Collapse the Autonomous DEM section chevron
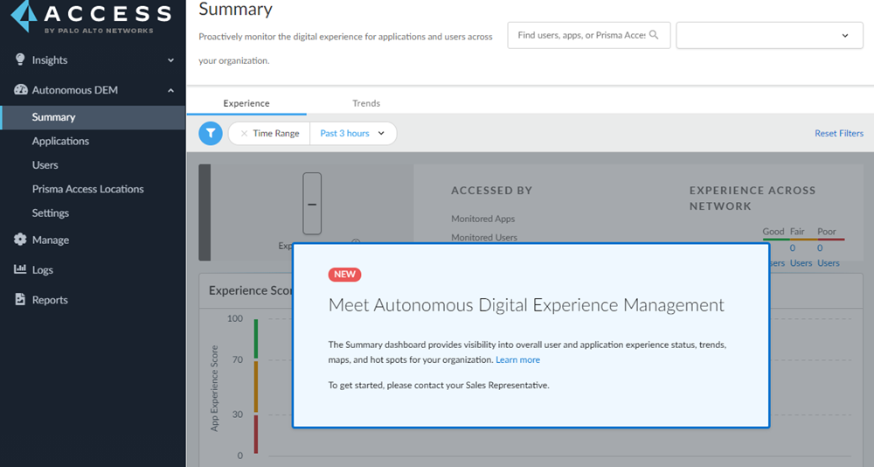The image size is (874, 467). coord(171,90)
